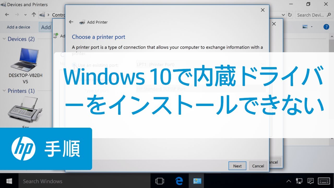This screenshot has width=334, height=188.
Task: Refresh the Devices and Printers window
Action: click(290, 15)
